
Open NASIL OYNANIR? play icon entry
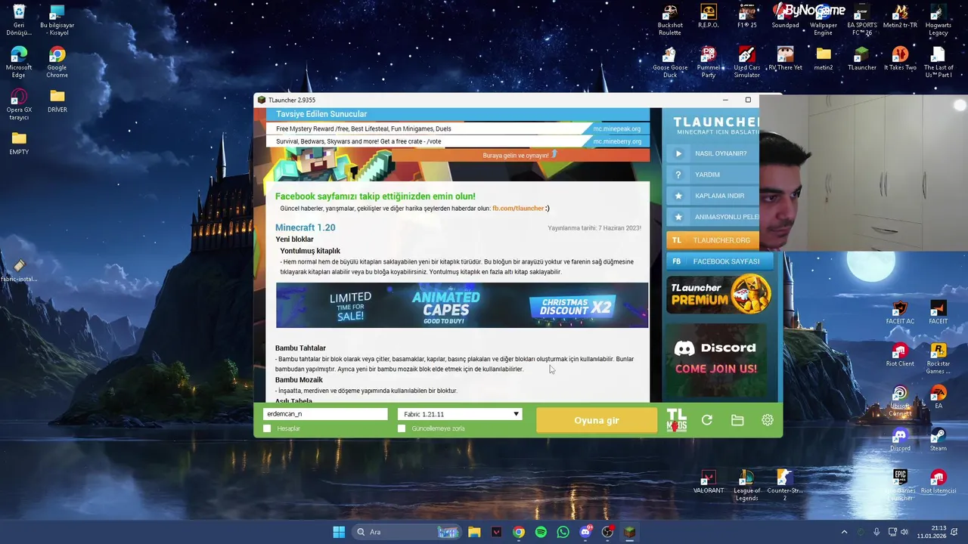point(712,153)
